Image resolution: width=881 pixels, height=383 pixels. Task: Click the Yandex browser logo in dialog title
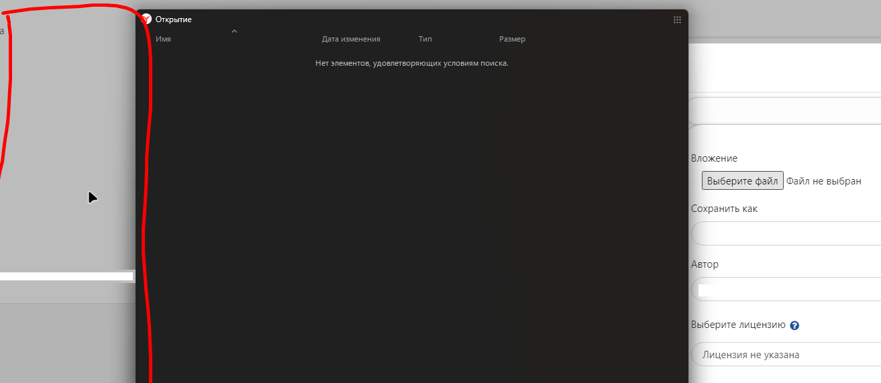coord(146,19)
